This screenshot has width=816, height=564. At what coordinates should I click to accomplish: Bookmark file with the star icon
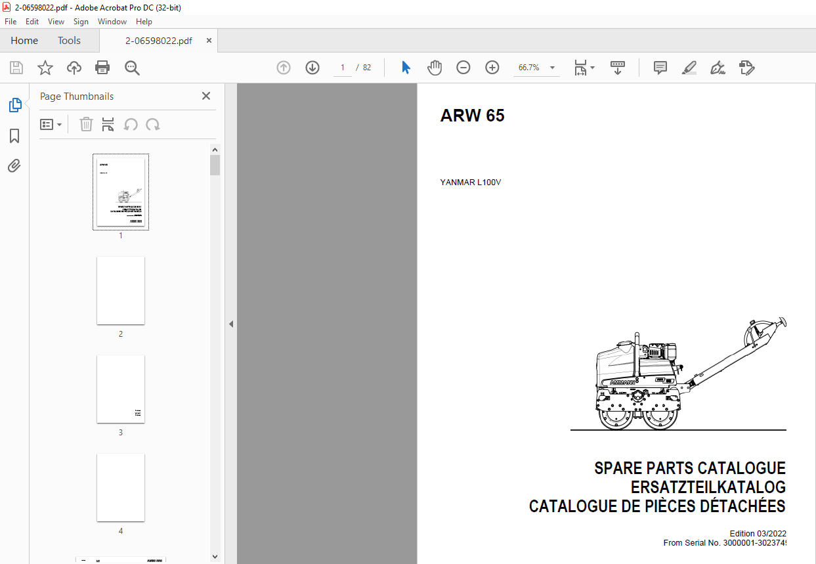coord(45,68)
